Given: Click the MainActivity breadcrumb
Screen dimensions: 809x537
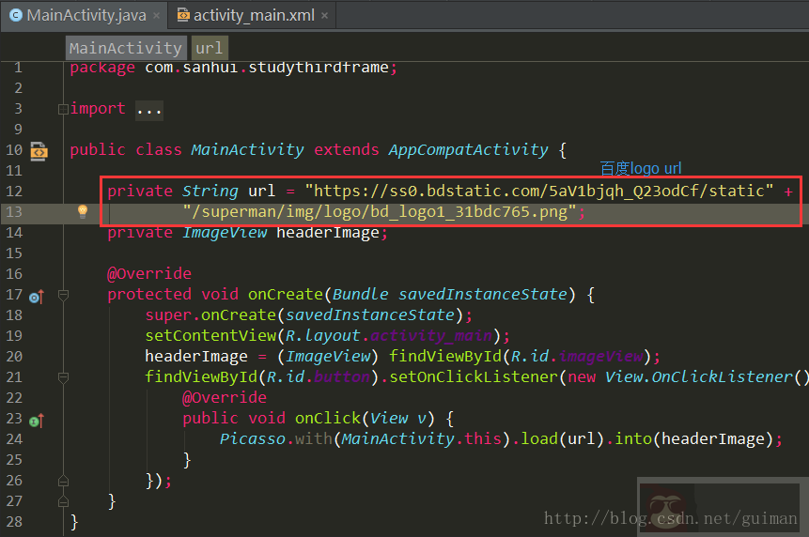Looking at the screenshot, I should (x=125, y=48).
